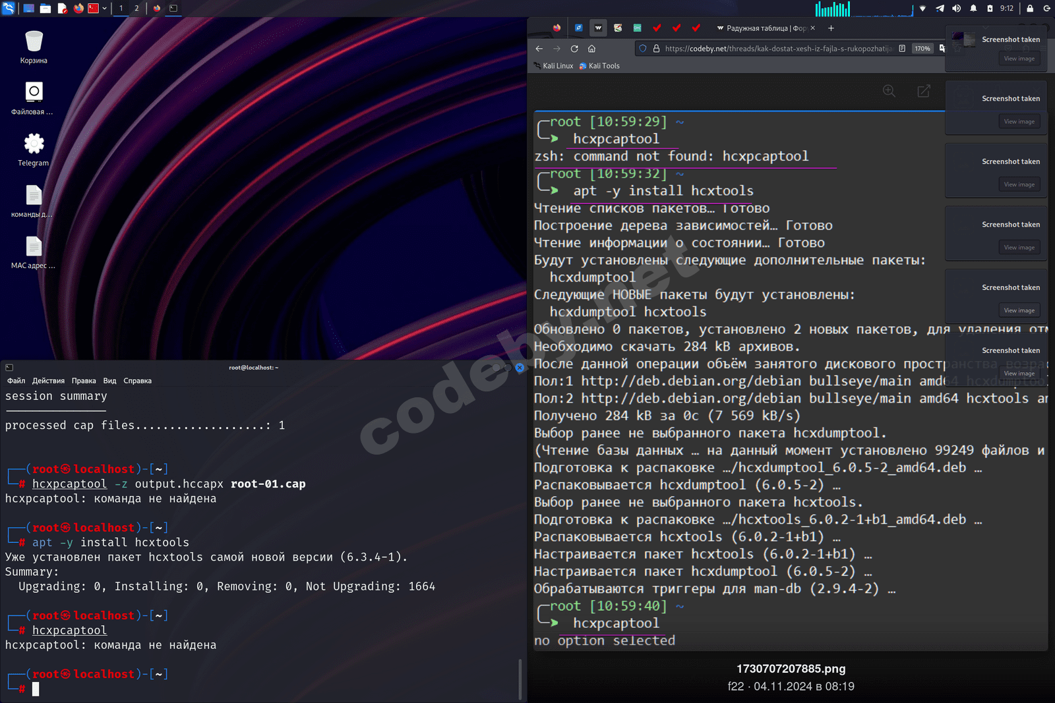Open the Kali Tools bookmark
Screen dimensions: 1055x703
pos(599,66)
